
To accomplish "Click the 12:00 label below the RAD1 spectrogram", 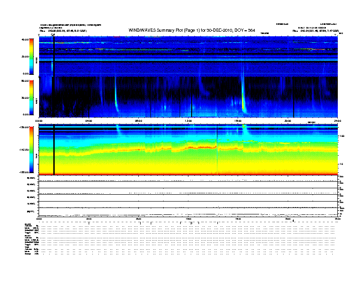I will (188, 121).
